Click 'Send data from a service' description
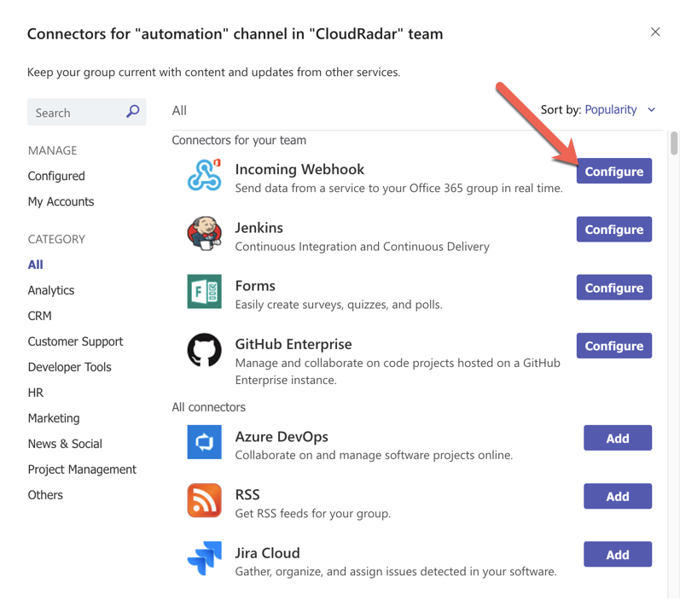The image size is (680, 600). [x=399, y=189]
